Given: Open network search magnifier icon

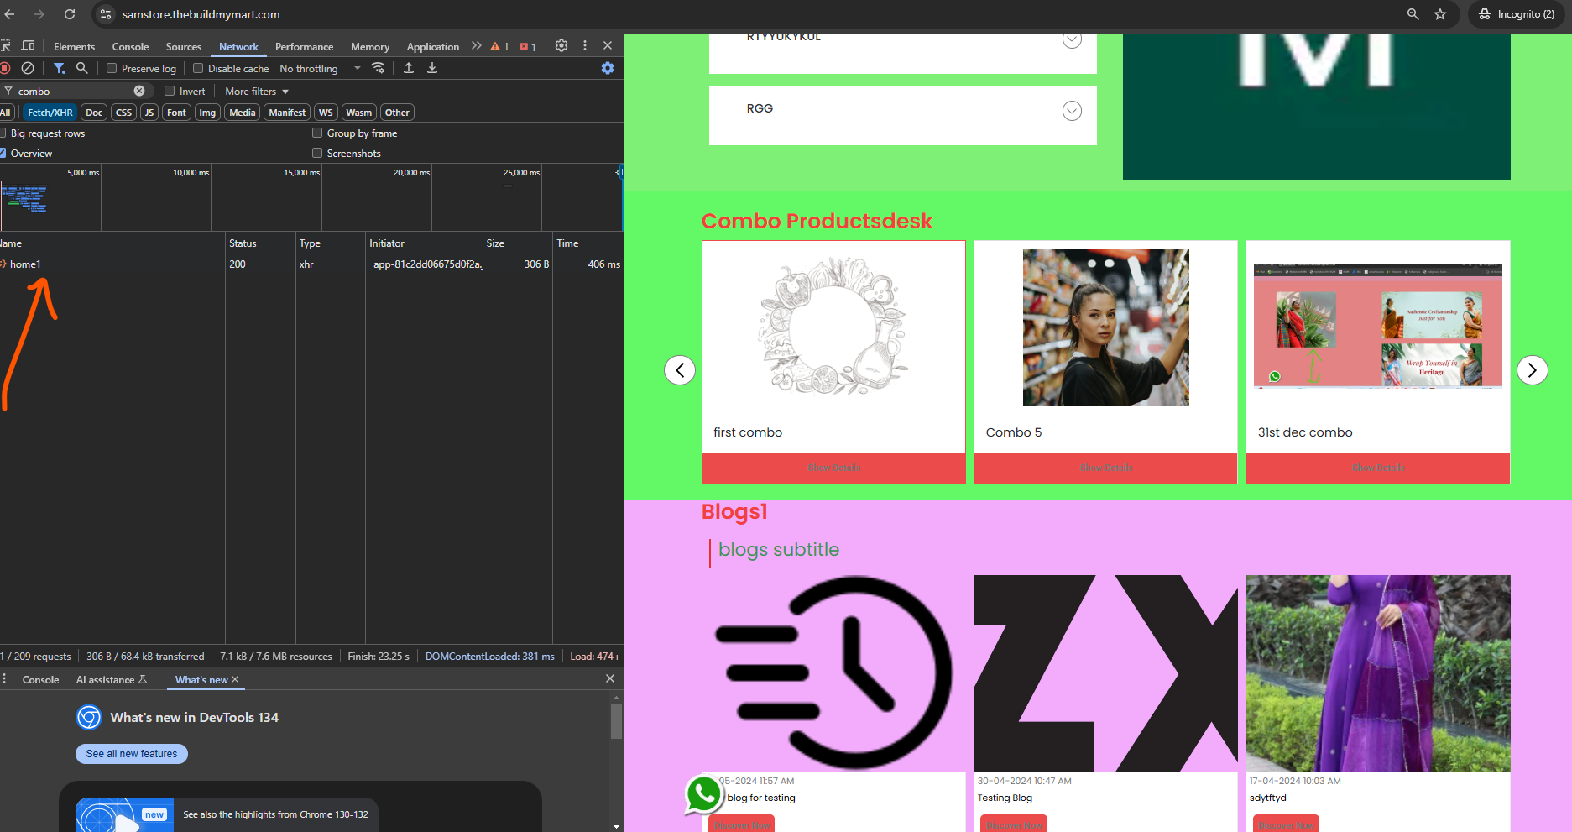Looking at the screenshot, I should pos(82,68).
